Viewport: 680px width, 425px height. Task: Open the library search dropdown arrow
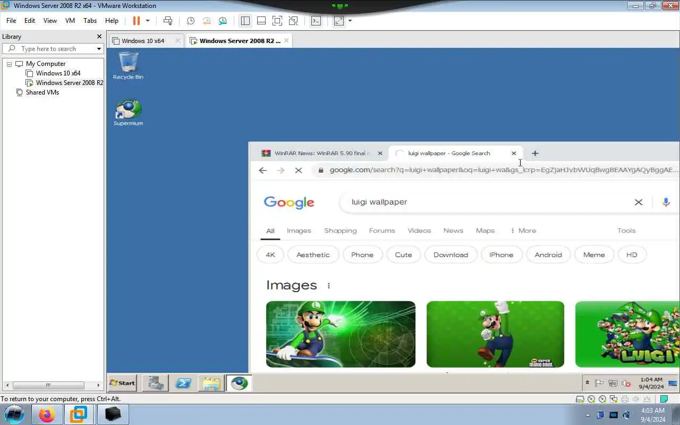click(99, 49)
